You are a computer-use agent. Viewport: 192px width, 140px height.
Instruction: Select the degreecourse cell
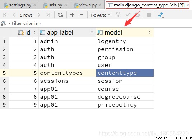tap(125, 97)
